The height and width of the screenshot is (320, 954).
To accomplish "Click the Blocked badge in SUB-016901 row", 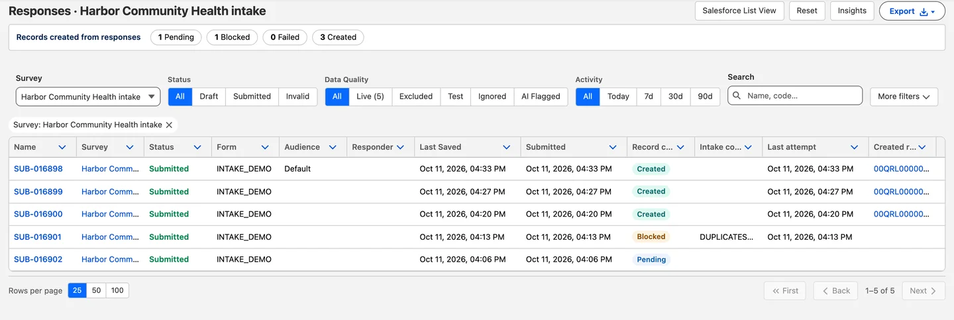I will tap(651, 237).
